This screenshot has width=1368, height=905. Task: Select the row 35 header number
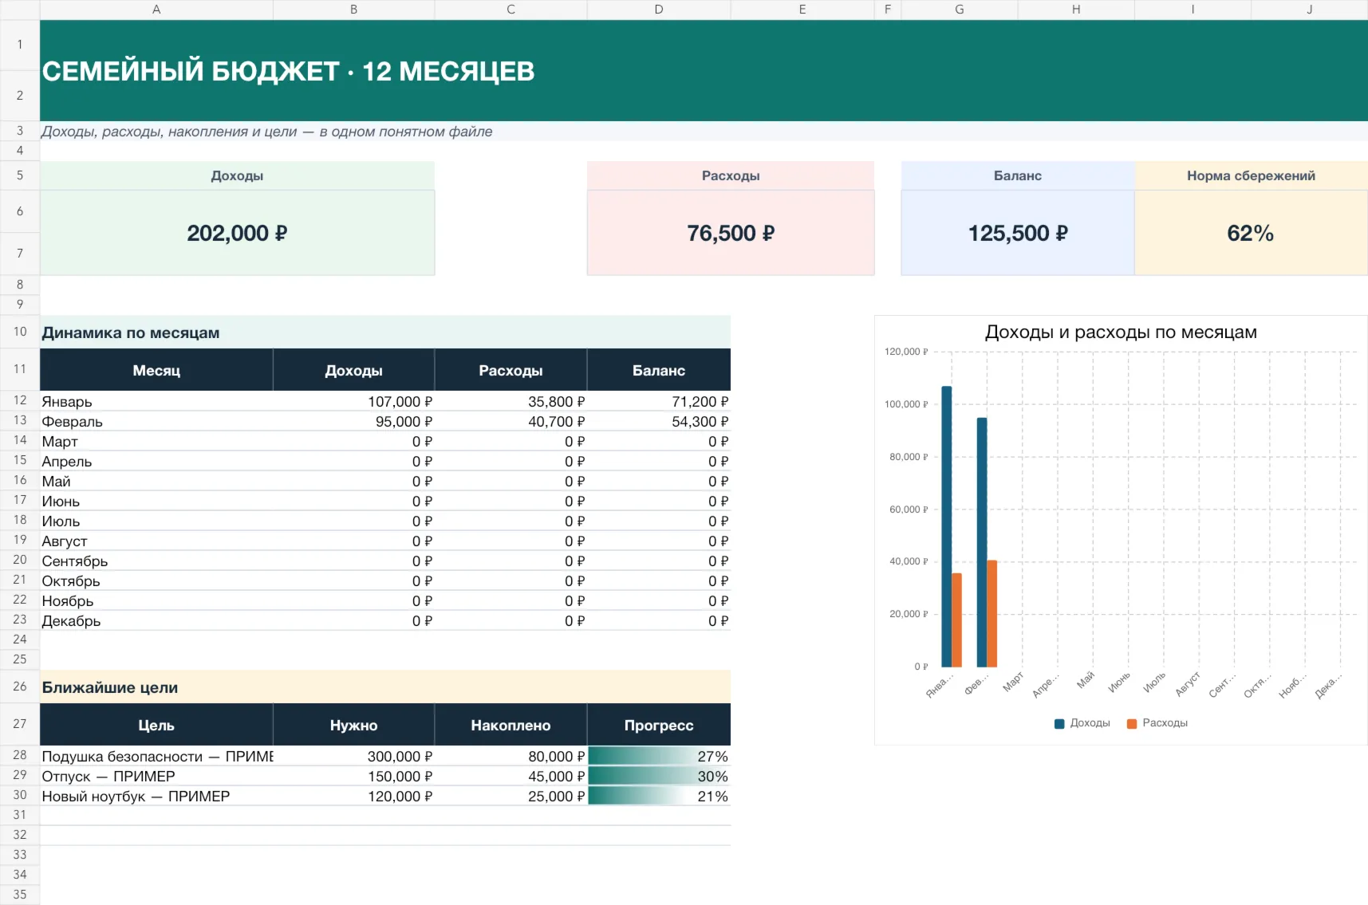pos(20,895)
